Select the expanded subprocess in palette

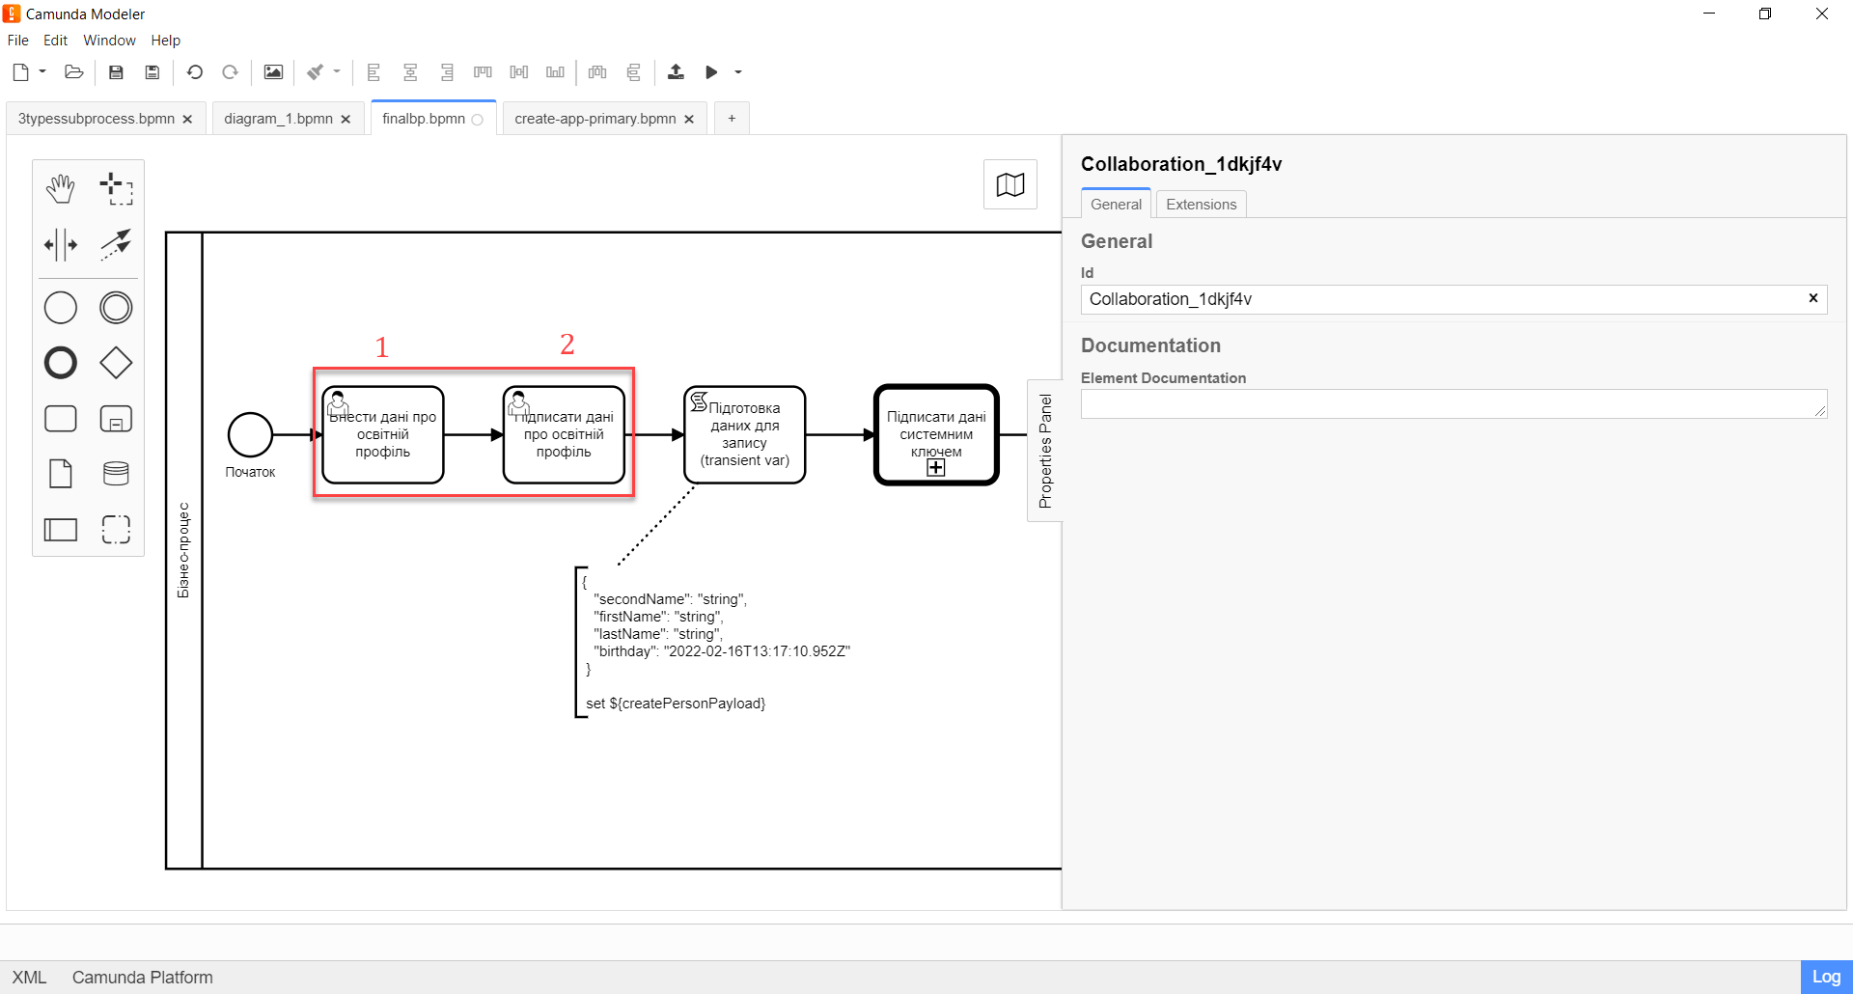click(116, 419)
